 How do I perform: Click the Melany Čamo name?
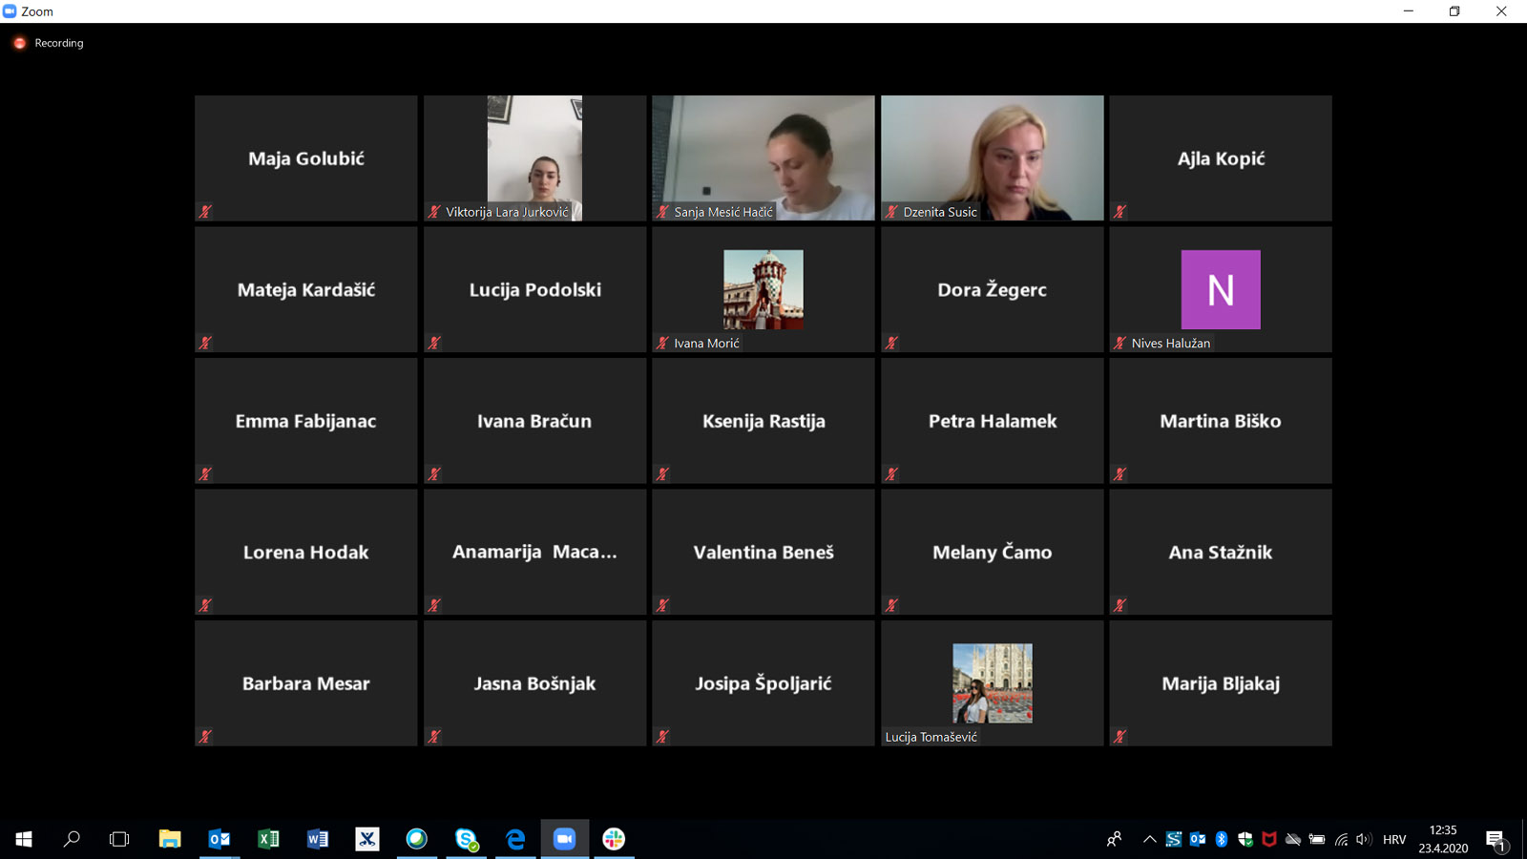tap(993, 552)
